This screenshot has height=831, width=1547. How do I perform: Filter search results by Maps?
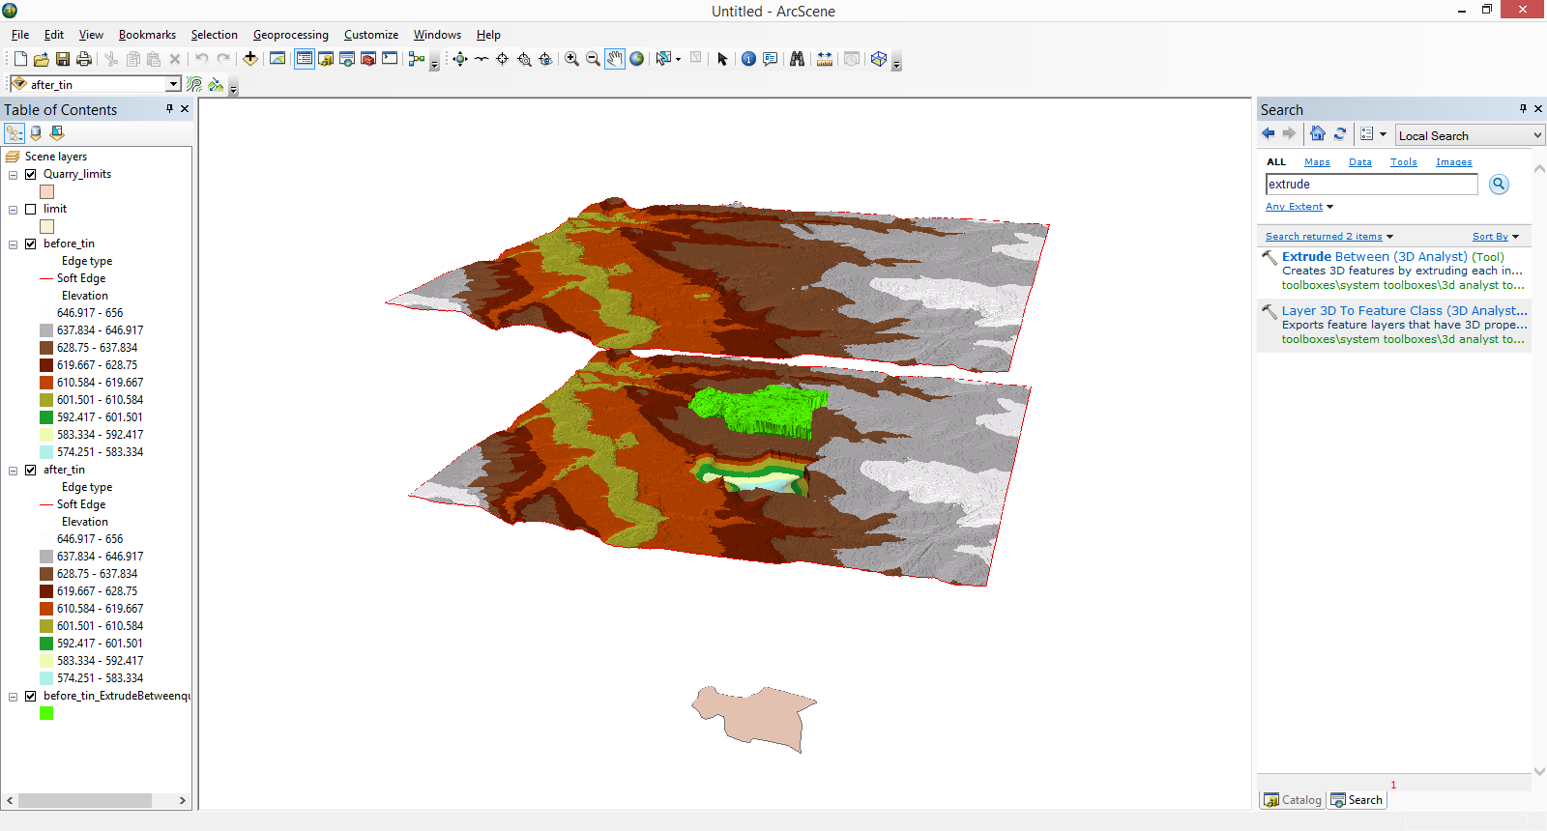pos(1317,162)
